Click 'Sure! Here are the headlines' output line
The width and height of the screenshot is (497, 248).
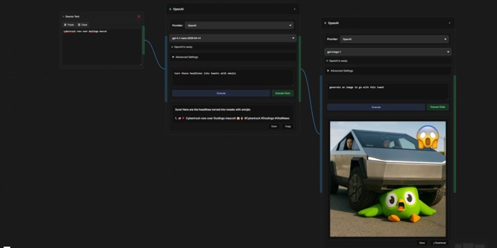pos(213,110)
